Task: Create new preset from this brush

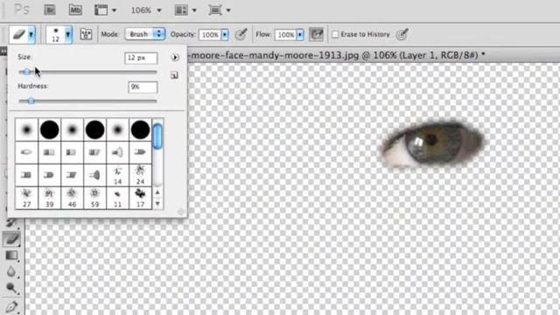Action: [x=174, y=75]
